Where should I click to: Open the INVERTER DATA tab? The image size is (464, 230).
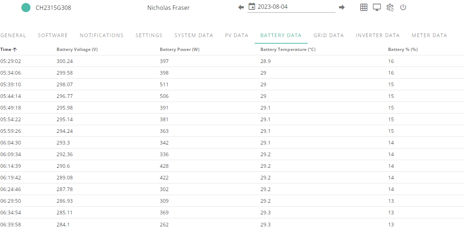pos(378,35)
